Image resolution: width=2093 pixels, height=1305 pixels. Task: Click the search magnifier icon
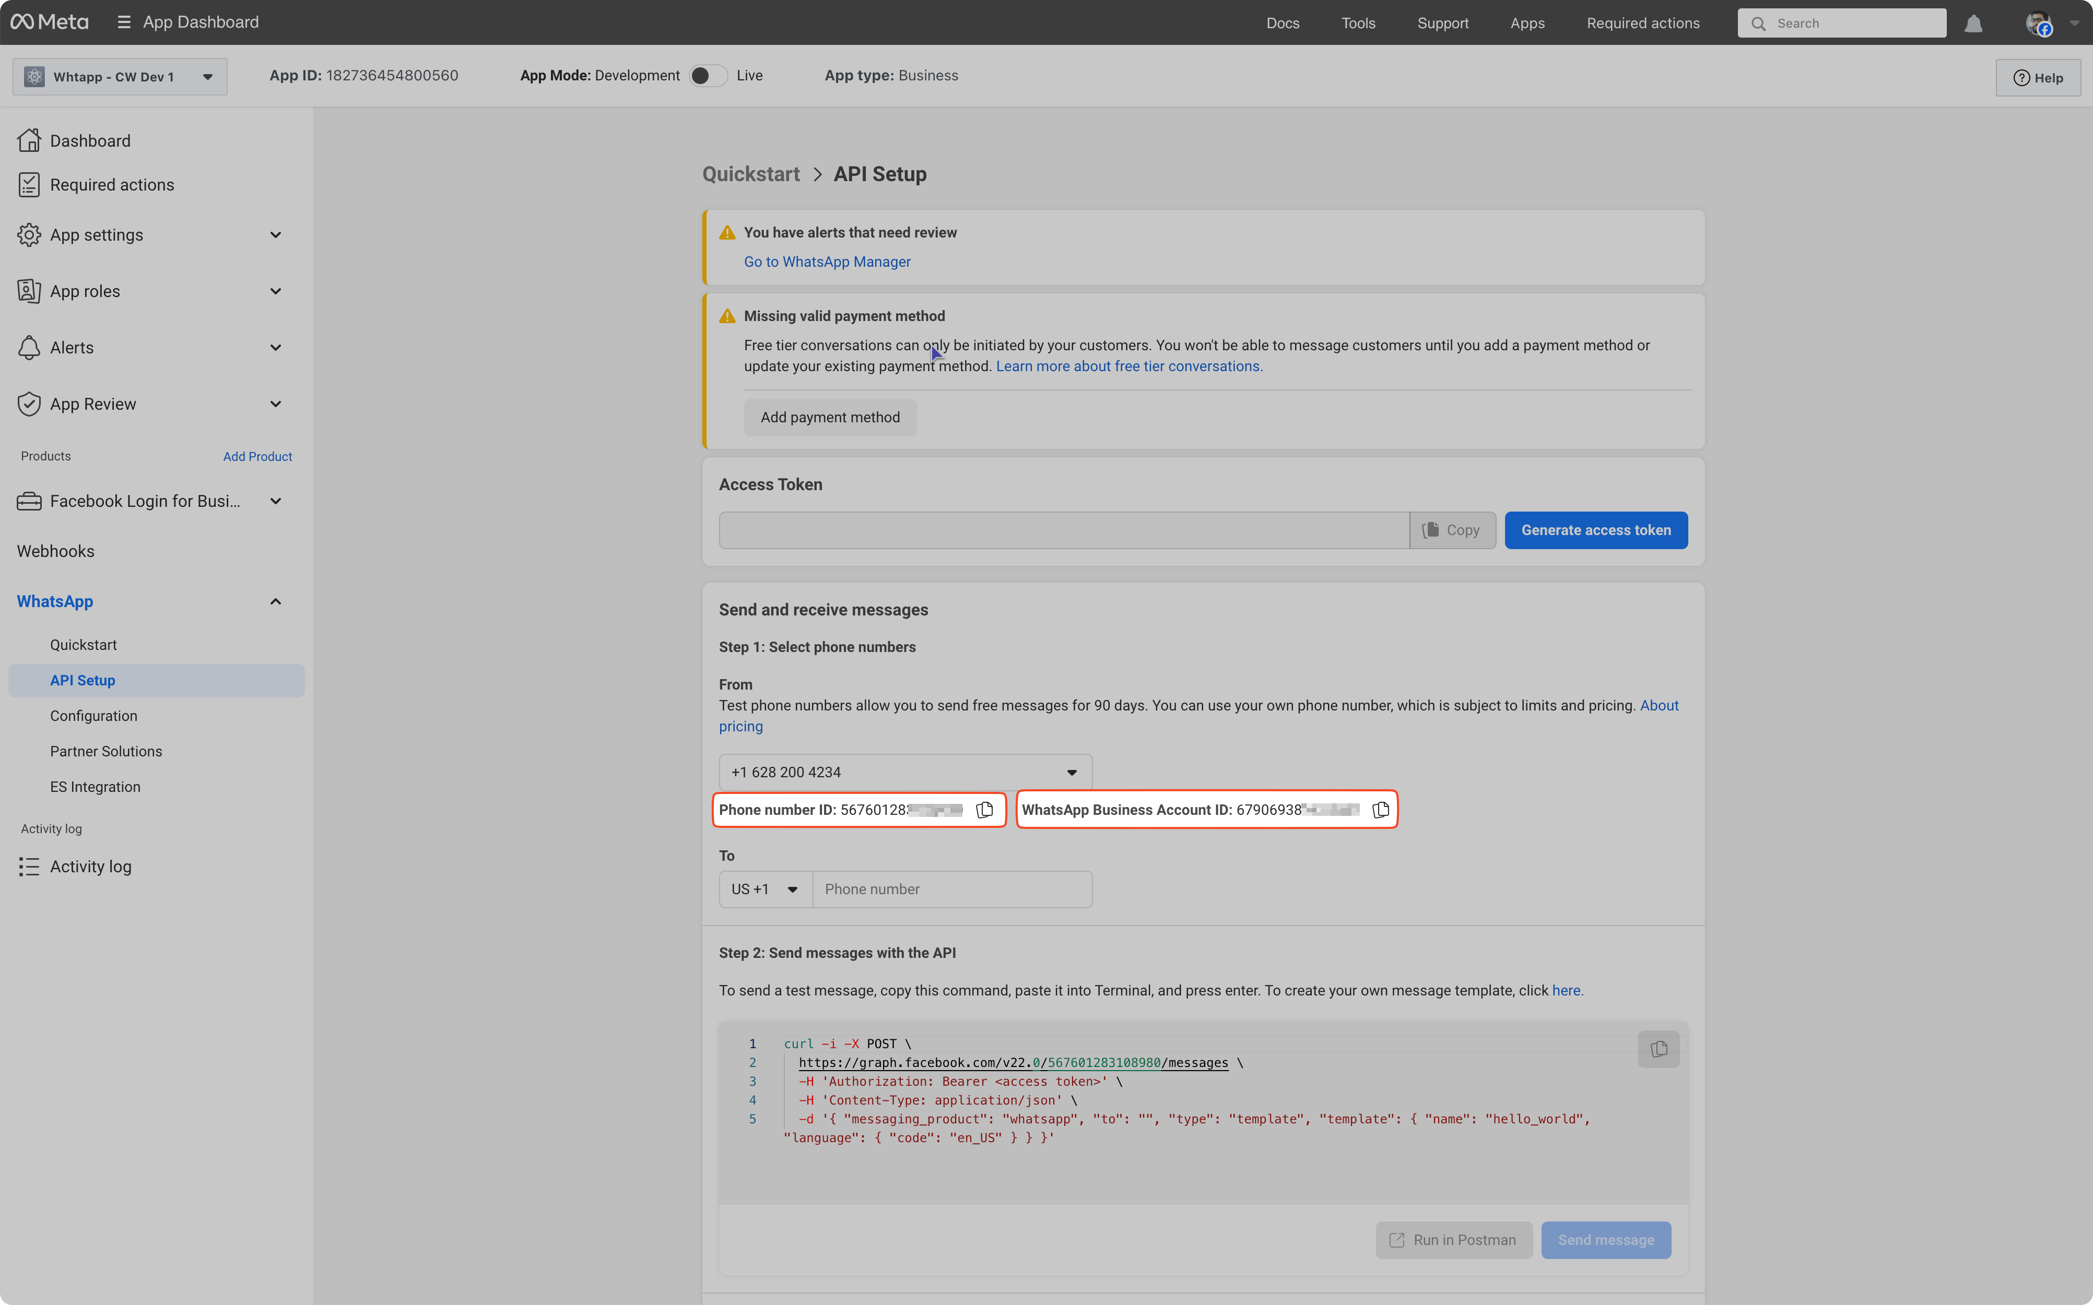(1758, 23)
